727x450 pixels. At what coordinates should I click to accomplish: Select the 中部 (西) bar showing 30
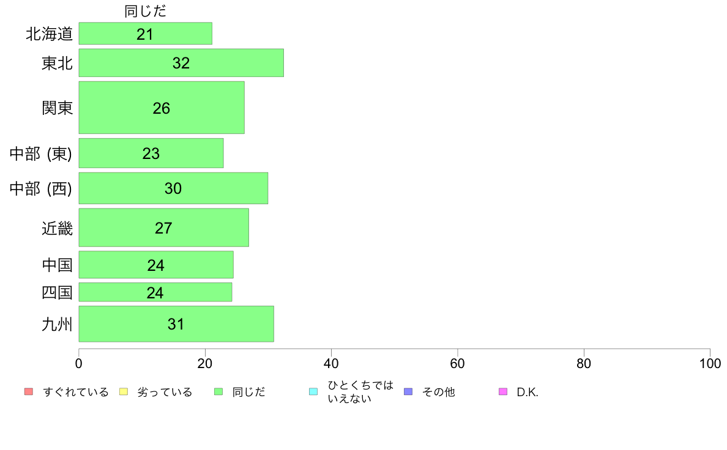tap(173, 188)
